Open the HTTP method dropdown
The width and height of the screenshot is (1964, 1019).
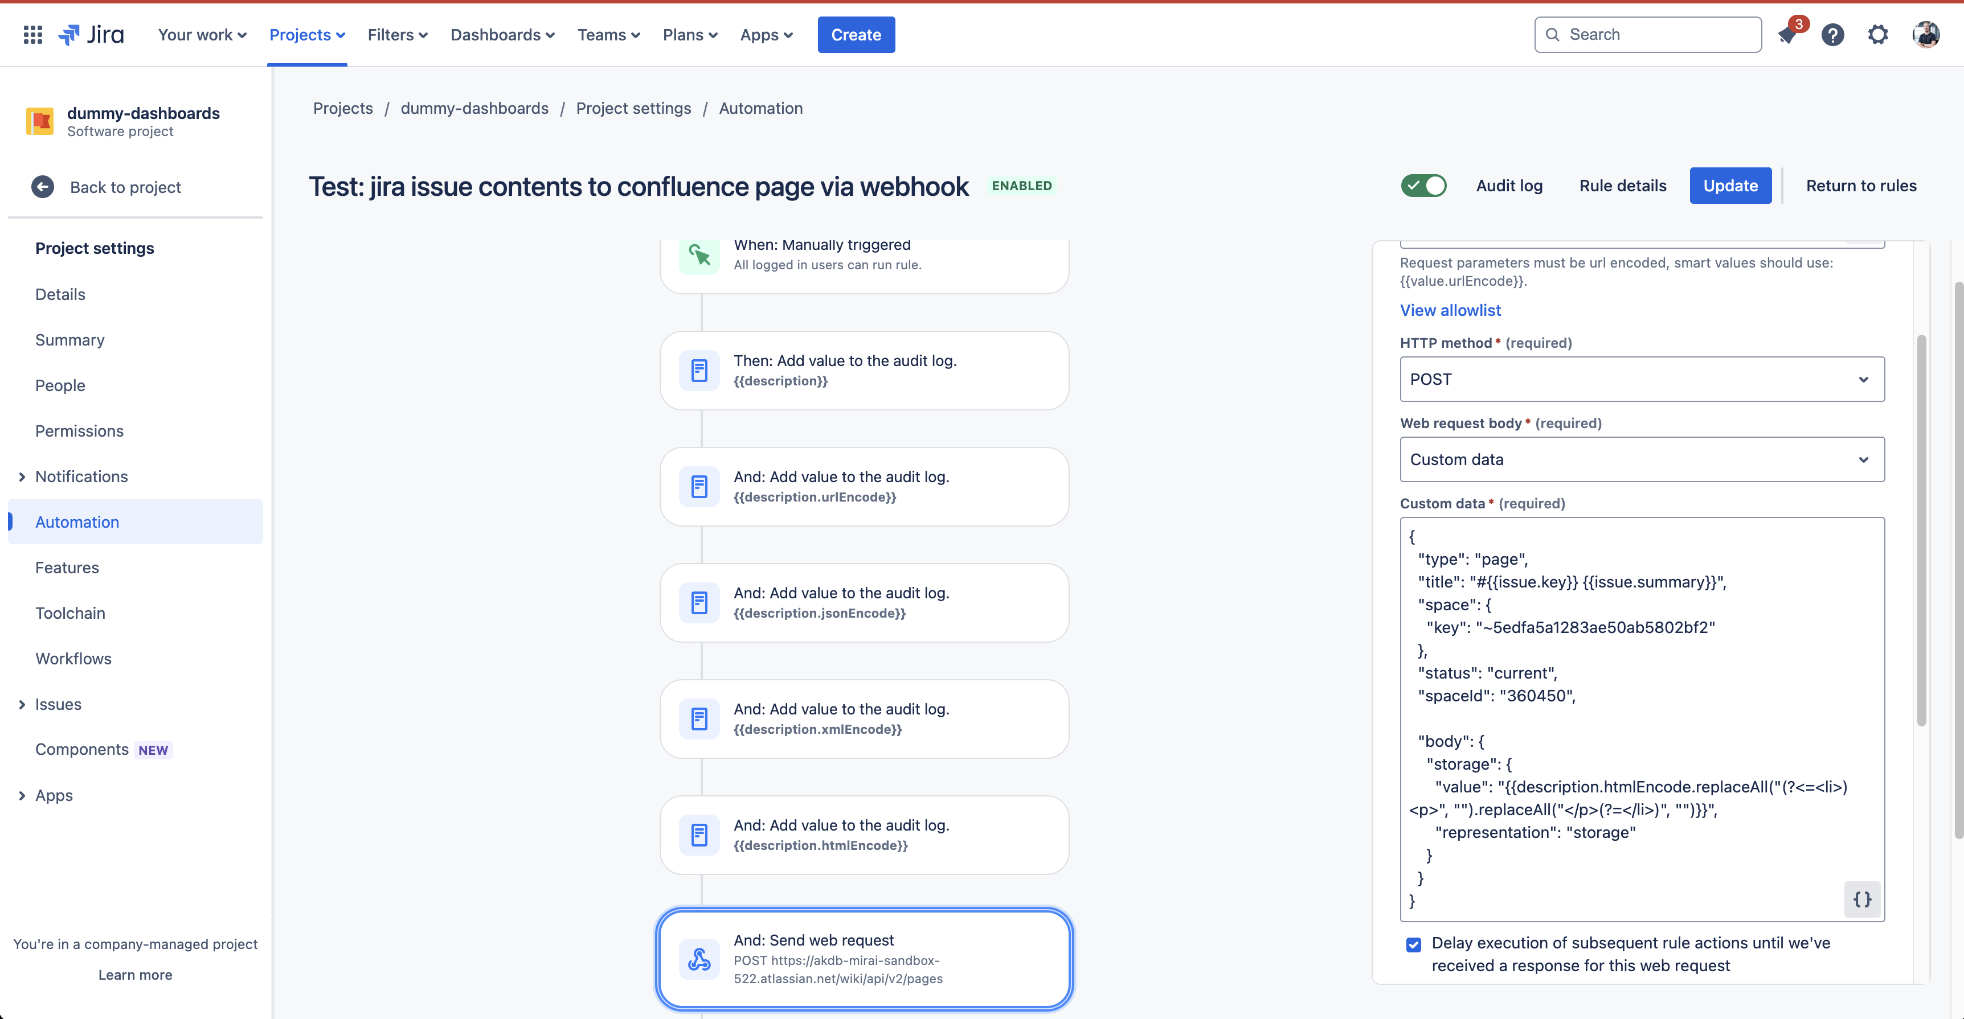point(1642,380)
